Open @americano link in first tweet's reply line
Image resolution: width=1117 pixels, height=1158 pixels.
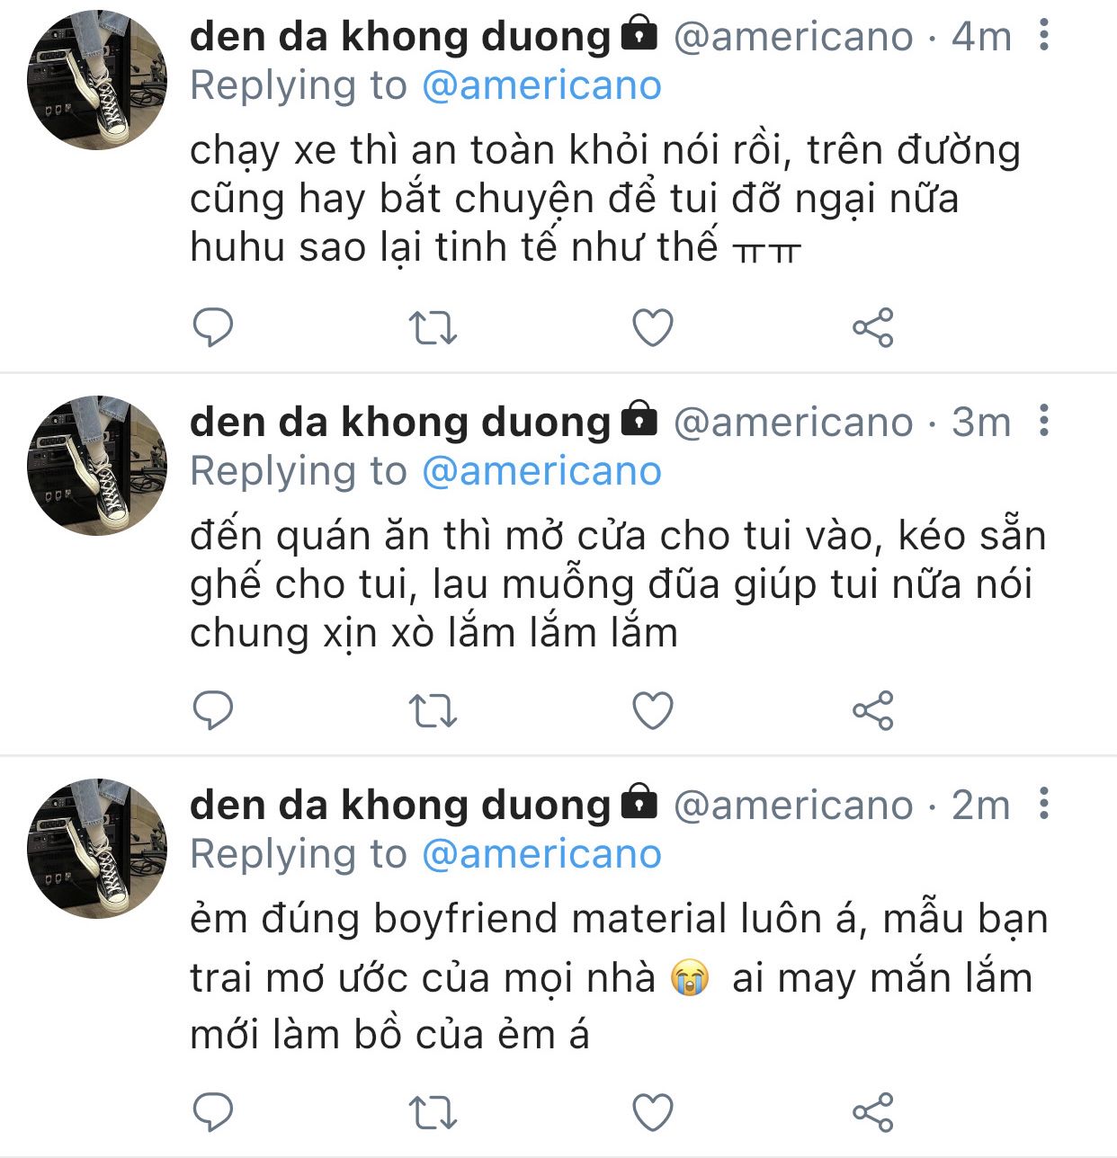pyautogui.click(x=541, y=85)
